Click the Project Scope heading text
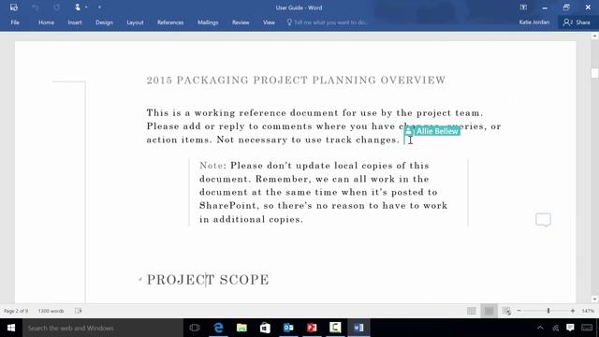The image size is (599, 337). (208, 280)
